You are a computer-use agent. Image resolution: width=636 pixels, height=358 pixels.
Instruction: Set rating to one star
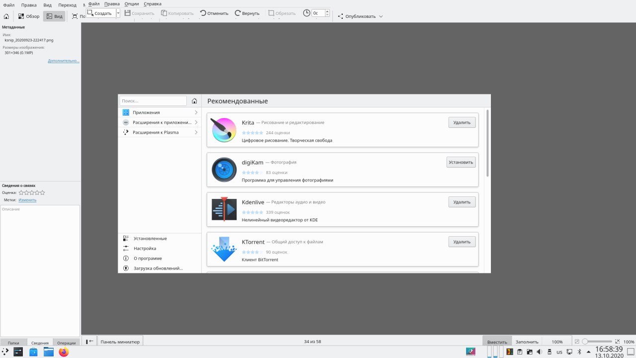[21, 192]
